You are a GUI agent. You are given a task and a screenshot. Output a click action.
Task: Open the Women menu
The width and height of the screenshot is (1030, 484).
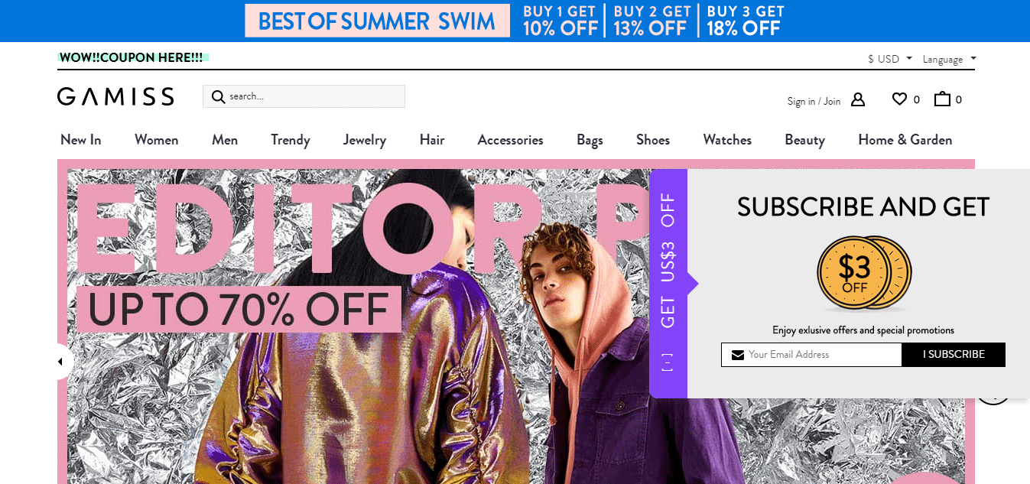point(157,140)
